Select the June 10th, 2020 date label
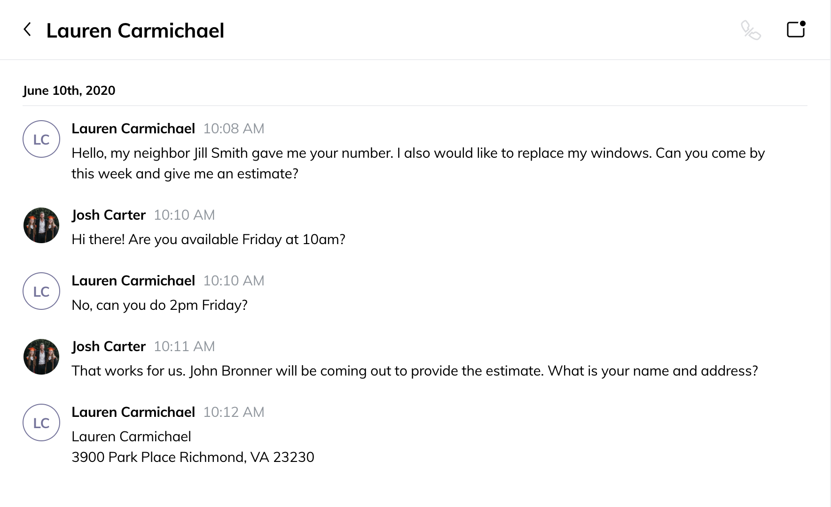831x507 pixels. pos(69,91)
